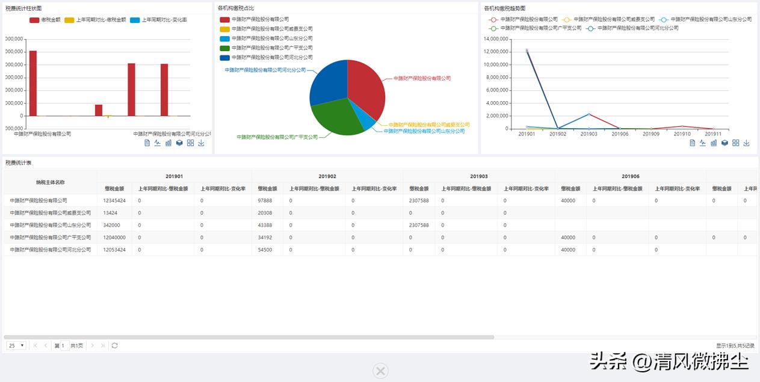760x382 pixels.
Task: Stack series in the bar chart toolbox
Action: coord(179,143)
